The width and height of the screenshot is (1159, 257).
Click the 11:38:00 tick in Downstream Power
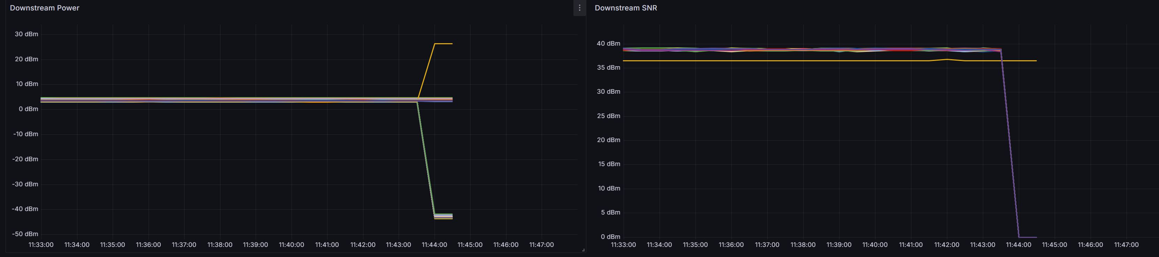(x=220, y=245)
